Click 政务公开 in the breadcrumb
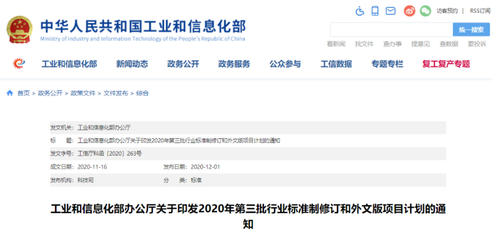 pos(50,93)
